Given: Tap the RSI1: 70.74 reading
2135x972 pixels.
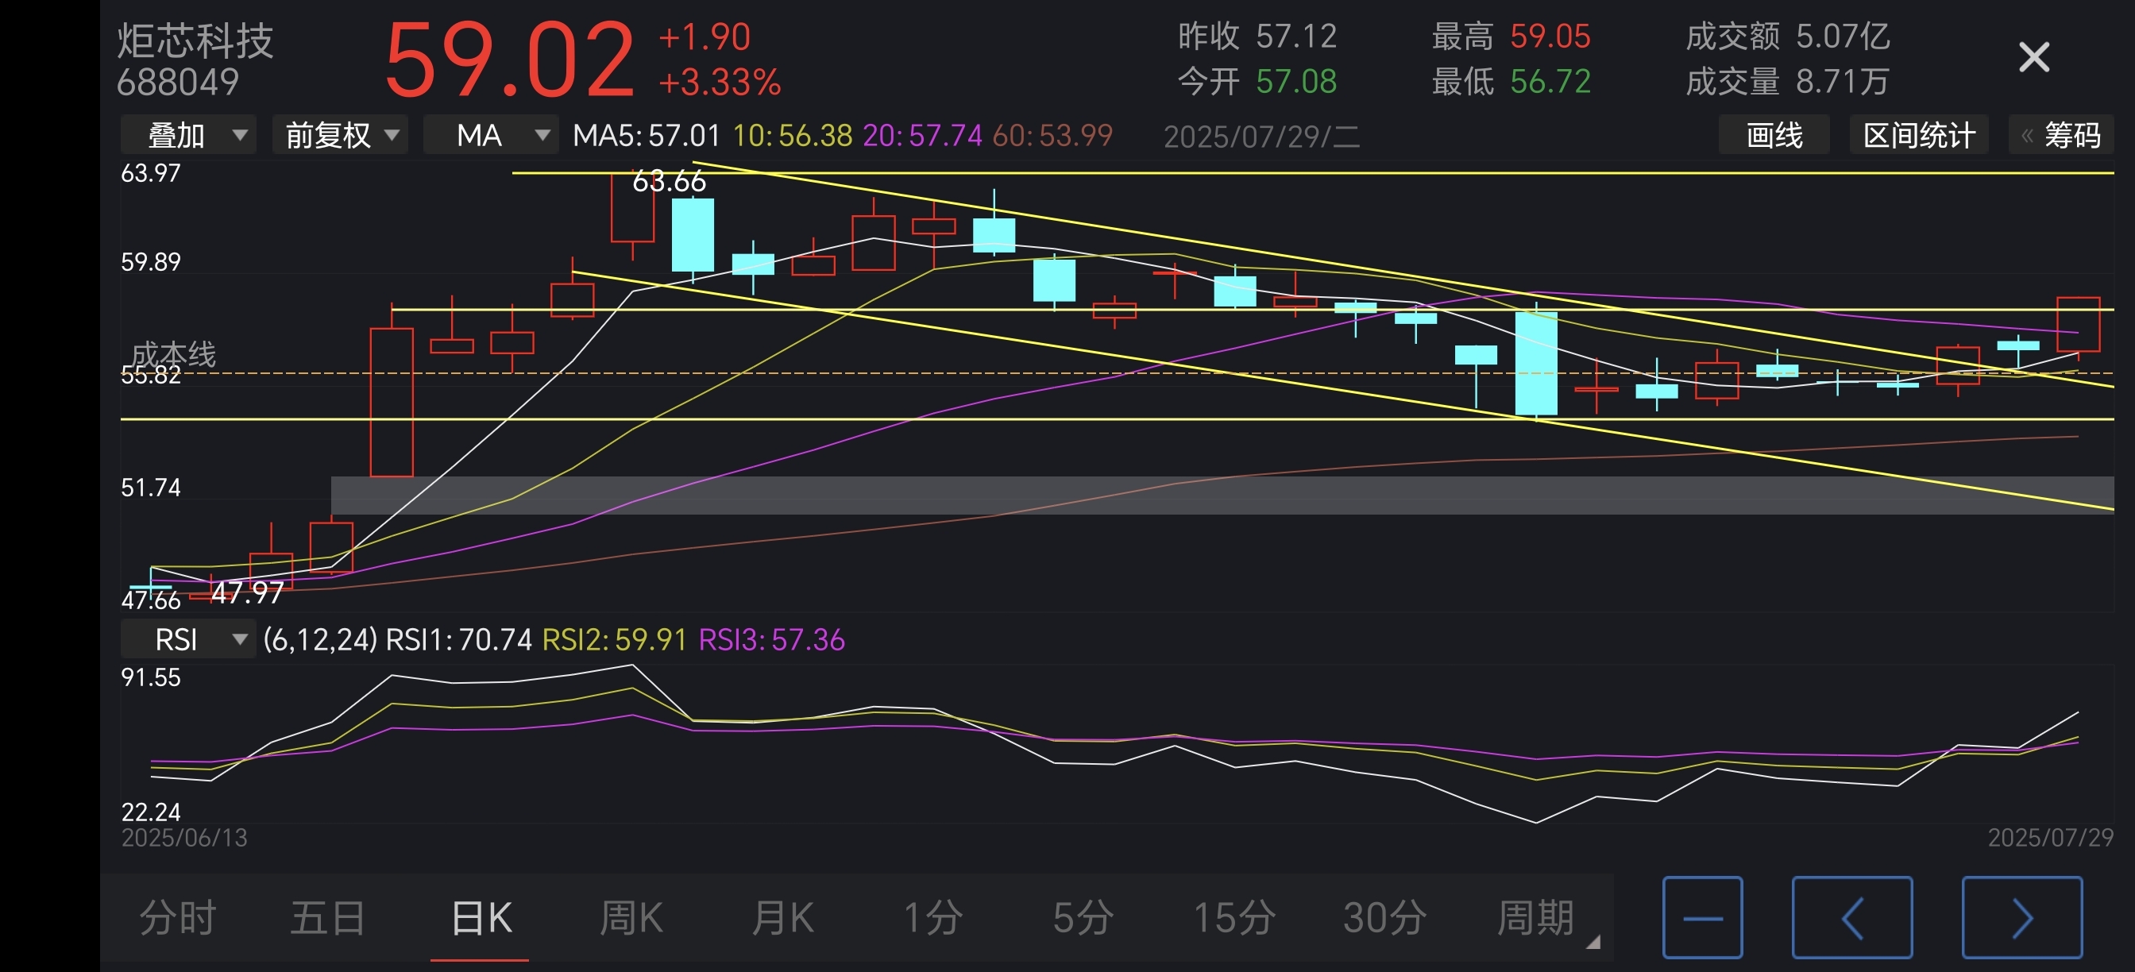Looking at the screenshot, I should (x=458, y=639).
